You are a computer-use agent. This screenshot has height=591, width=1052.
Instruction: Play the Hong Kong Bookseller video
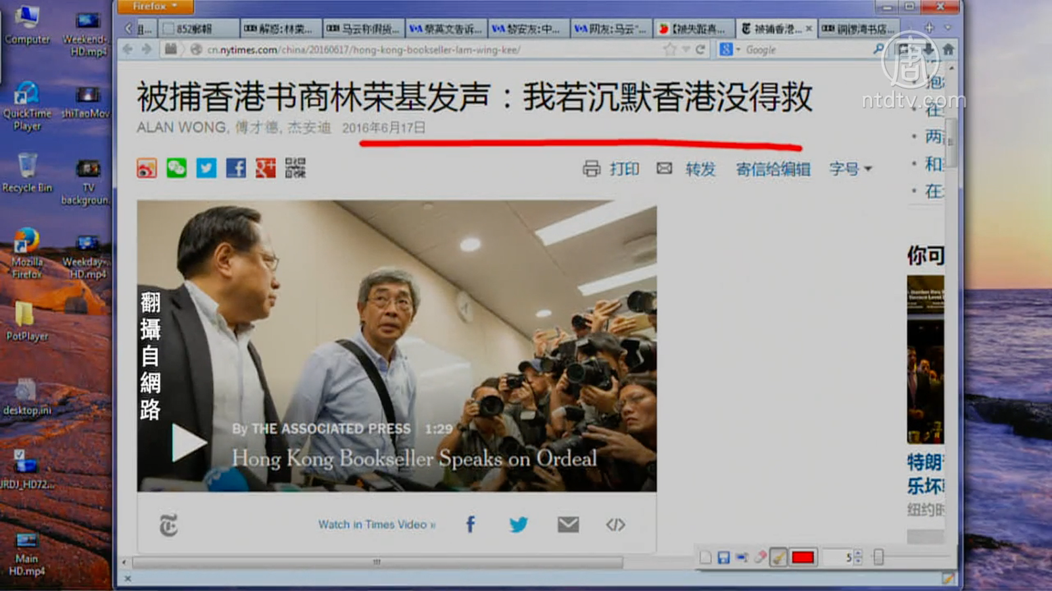(x=187, y=443)
